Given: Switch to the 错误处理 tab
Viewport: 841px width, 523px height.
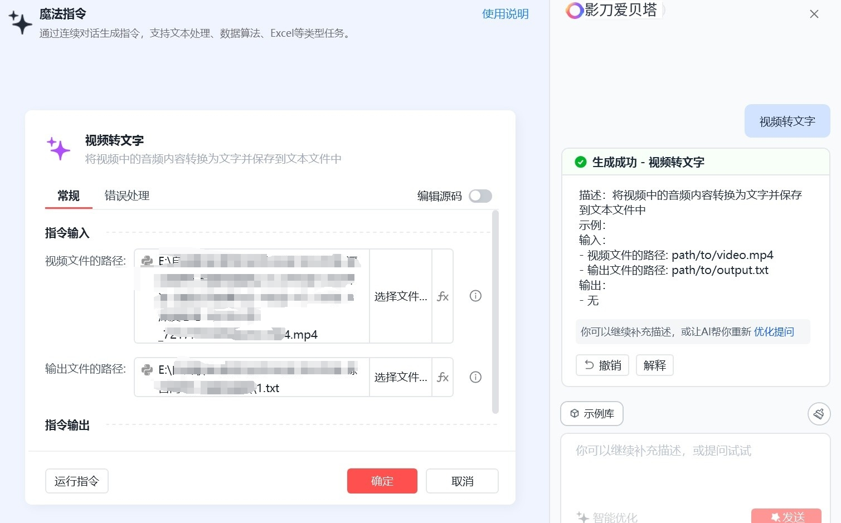Looking at the screenshot, I should (127, 196).
